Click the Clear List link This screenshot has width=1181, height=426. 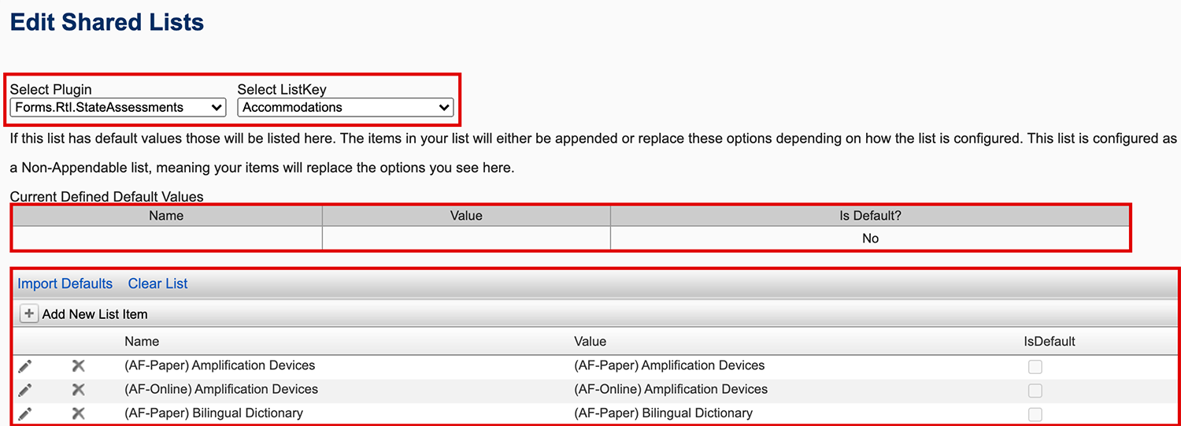[157, 283]
